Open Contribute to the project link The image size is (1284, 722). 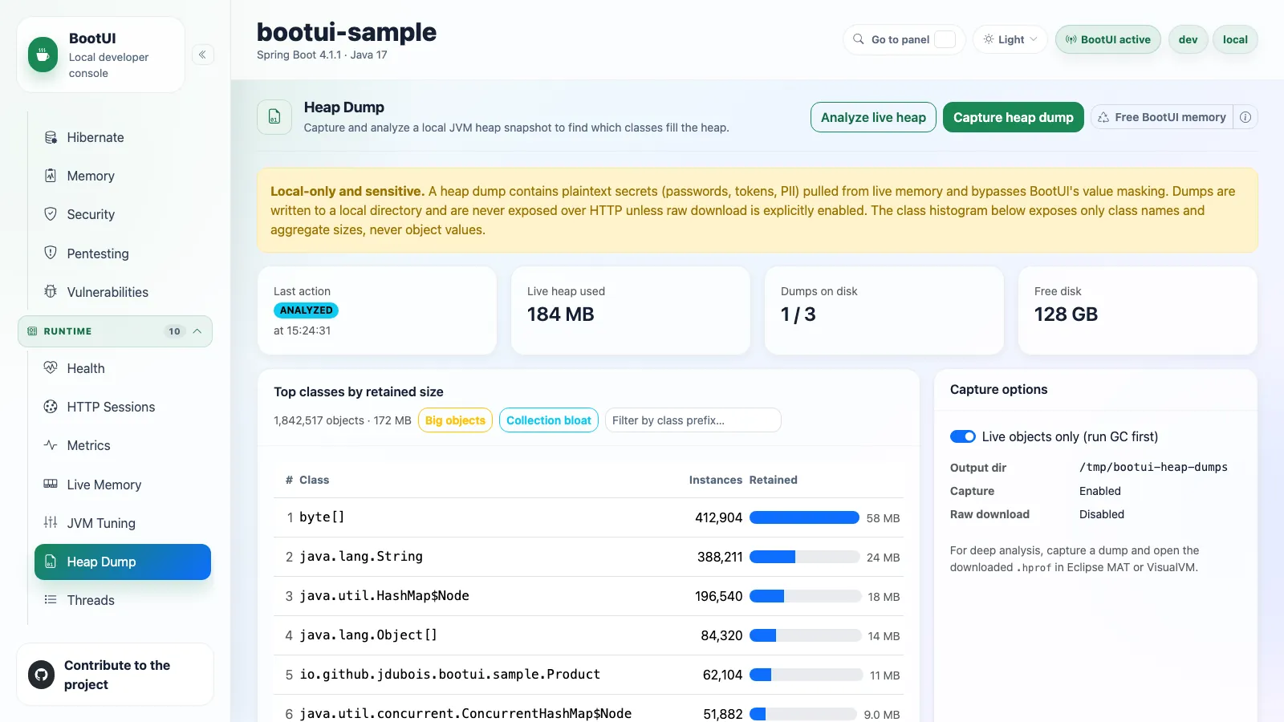116,675
